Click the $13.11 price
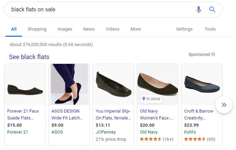 coord(103,125)
